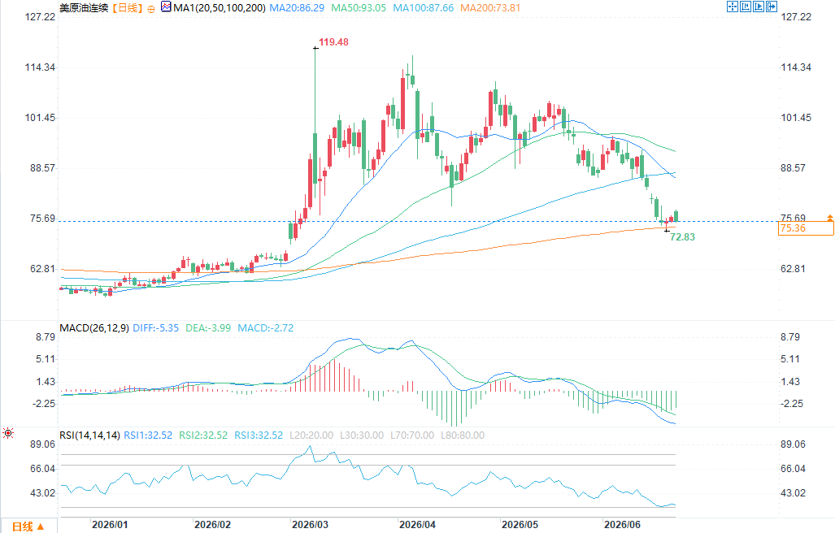The image size is (835, 533).
Task: Click the shift-chart-left icon in the top toolbar
Action: (746, 6)
